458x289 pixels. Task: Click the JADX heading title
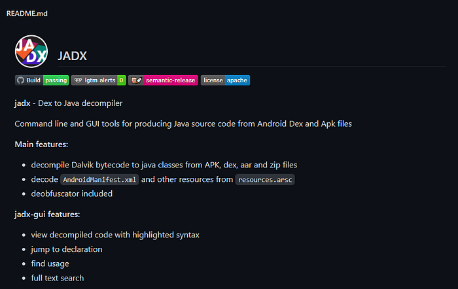72,56
